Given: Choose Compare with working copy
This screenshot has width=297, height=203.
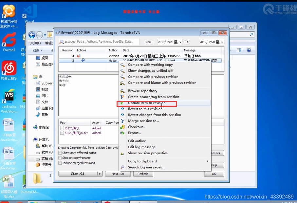Looking at the screenshot, I should click(x=150, y=65).
